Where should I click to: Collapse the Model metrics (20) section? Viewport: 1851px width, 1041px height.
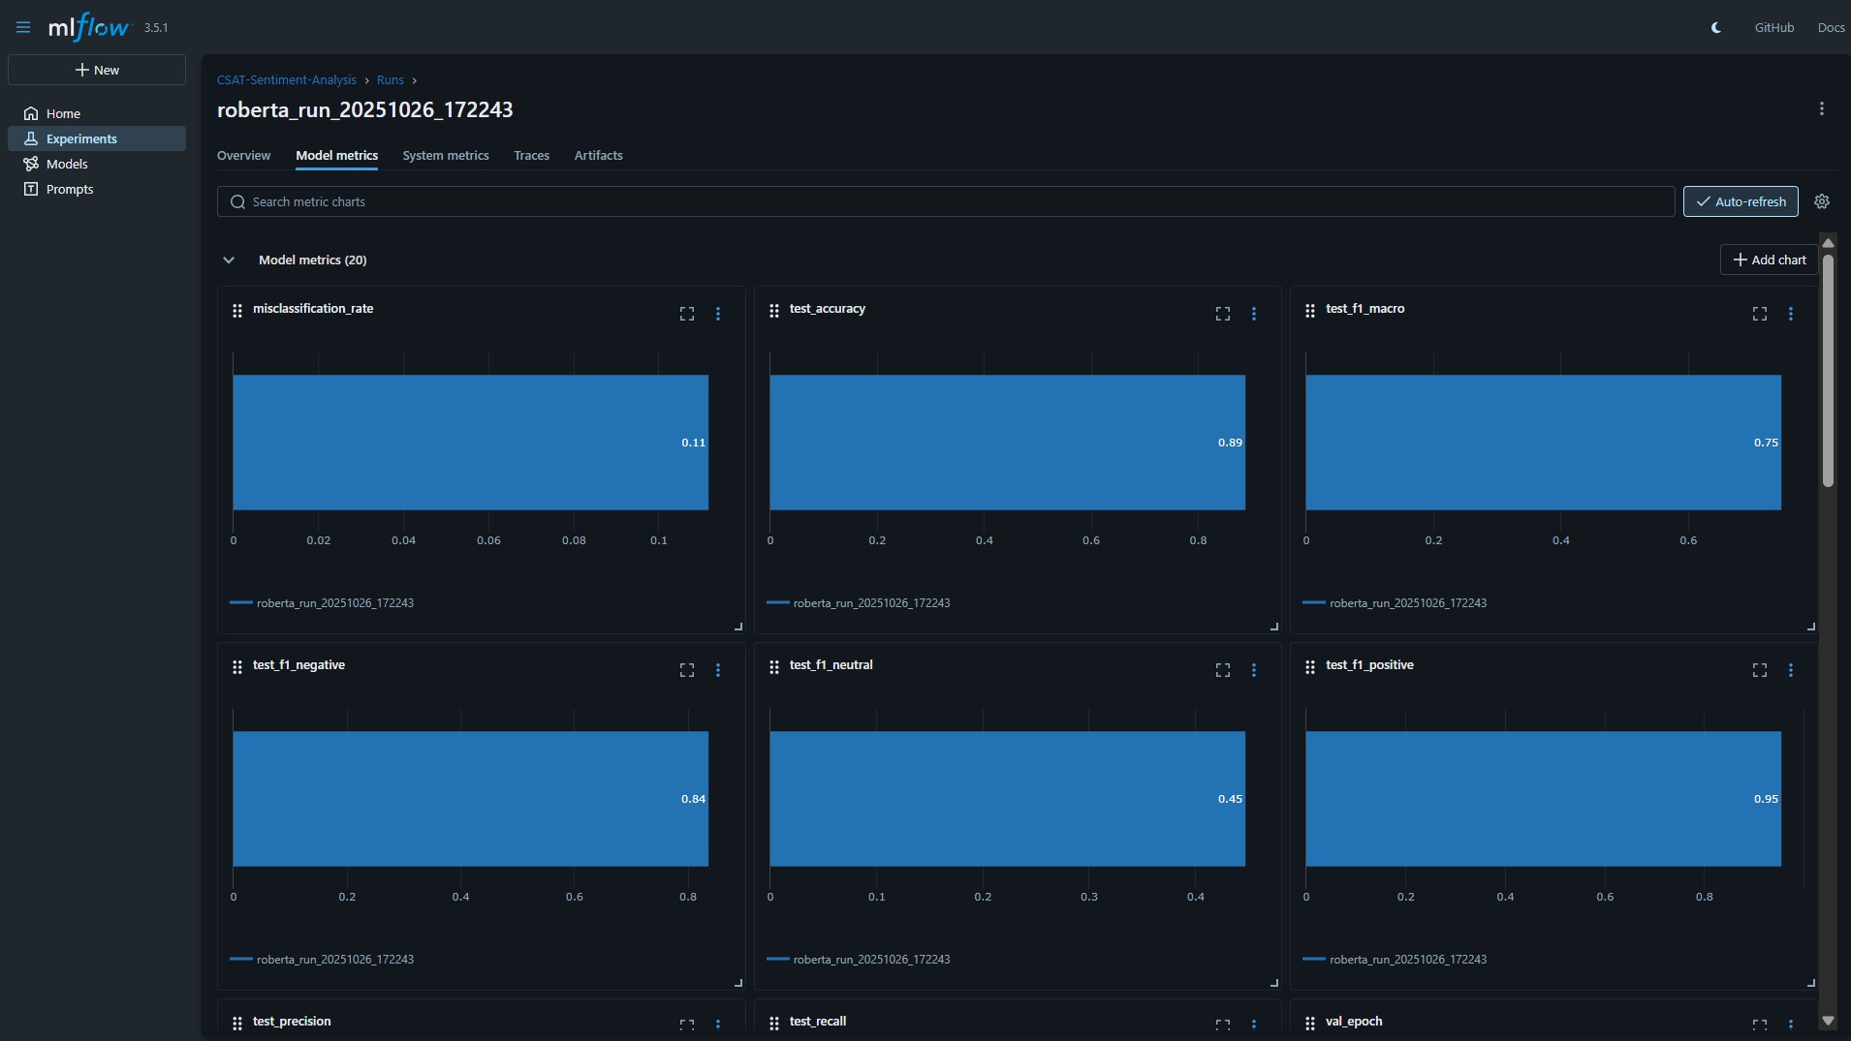[230, 260]
